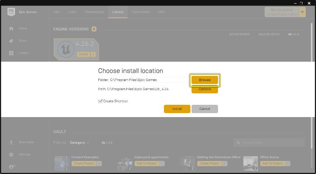Click the user profile icon in sidebar
Image resolution: width=316 pixels, height=174 pixels.
pyautogui.click(x=12, y=167)
